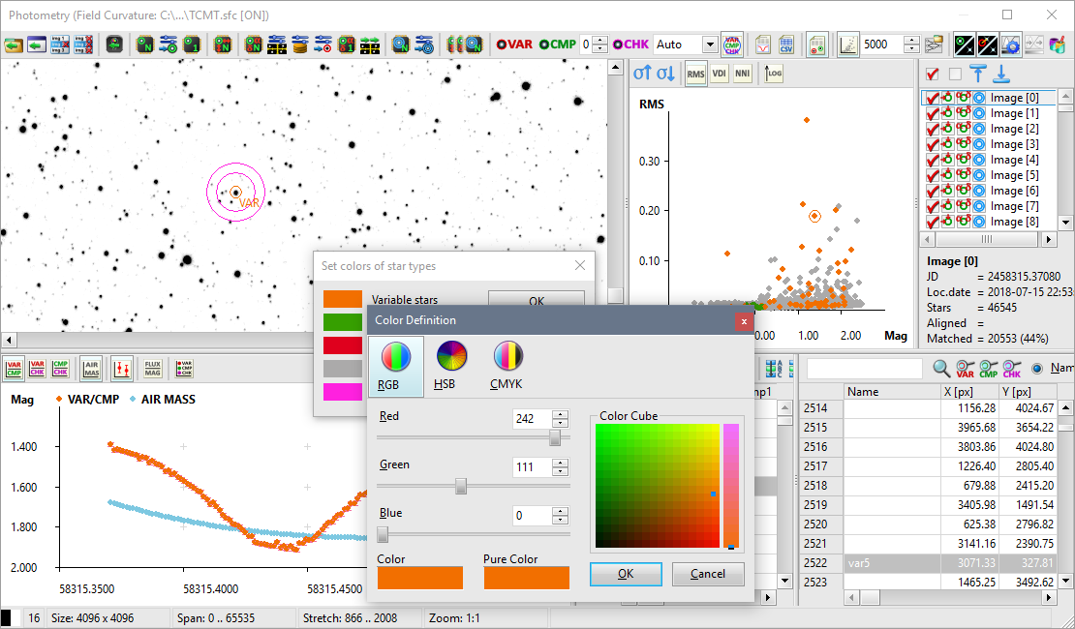Toggle the checkbox for Image [0]

[932, 98]
